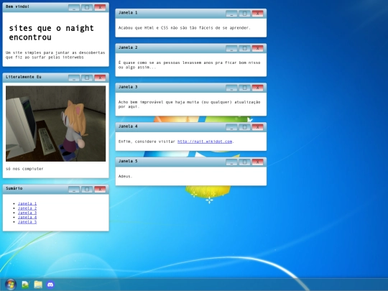Screen dimensions: 388x291
Task: Minimize the Literalmente Eu window
Action: click(x=74, y=78)
